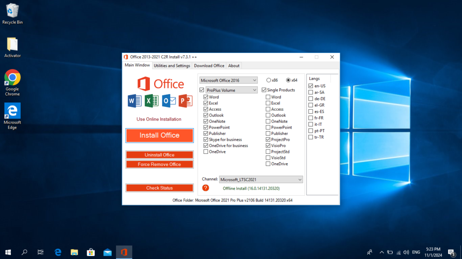Uncheck Skype for business

[206, 139]
